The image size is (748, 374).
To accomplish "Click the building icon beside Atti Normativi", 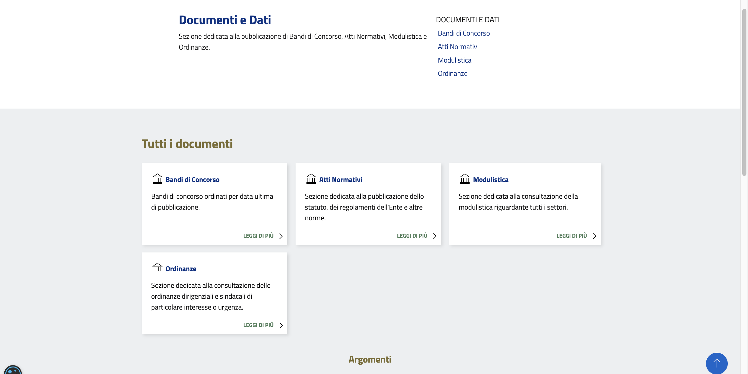I will tap(311, 179).
